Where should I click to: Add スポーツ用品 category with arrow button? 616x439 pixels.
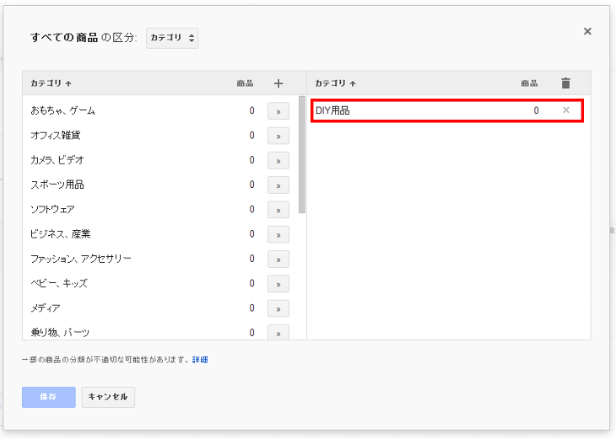(278, 185)
